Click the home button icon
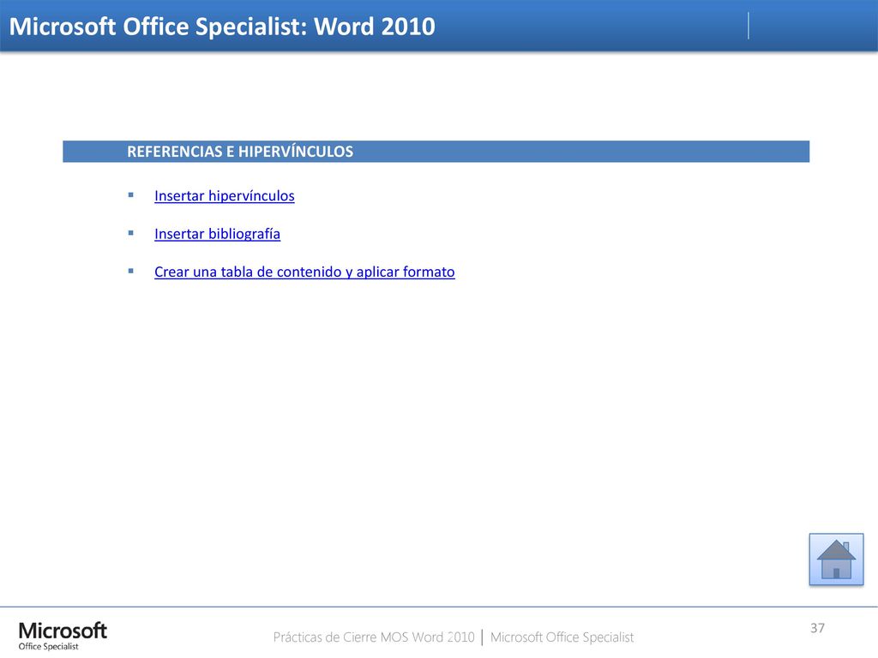The height and width of the screenshot is (658, 878). pos(836,559)
